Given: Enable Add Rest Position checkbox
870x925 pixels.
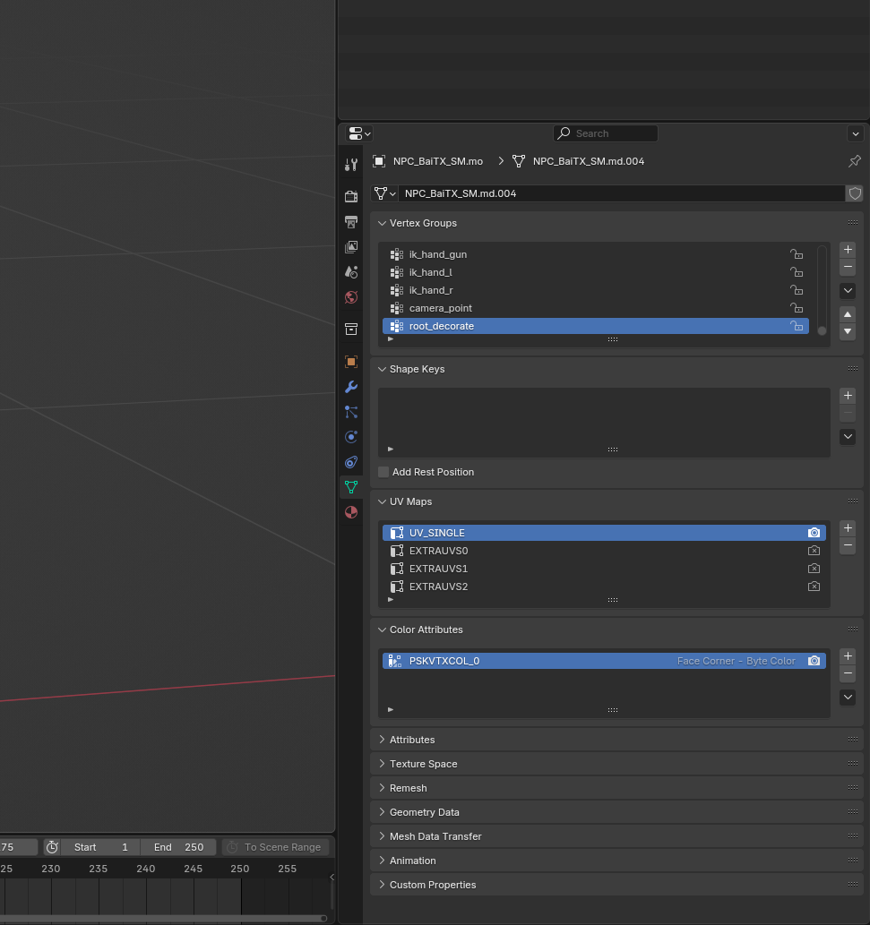Looking at the screenshot, I should [383, 472].
